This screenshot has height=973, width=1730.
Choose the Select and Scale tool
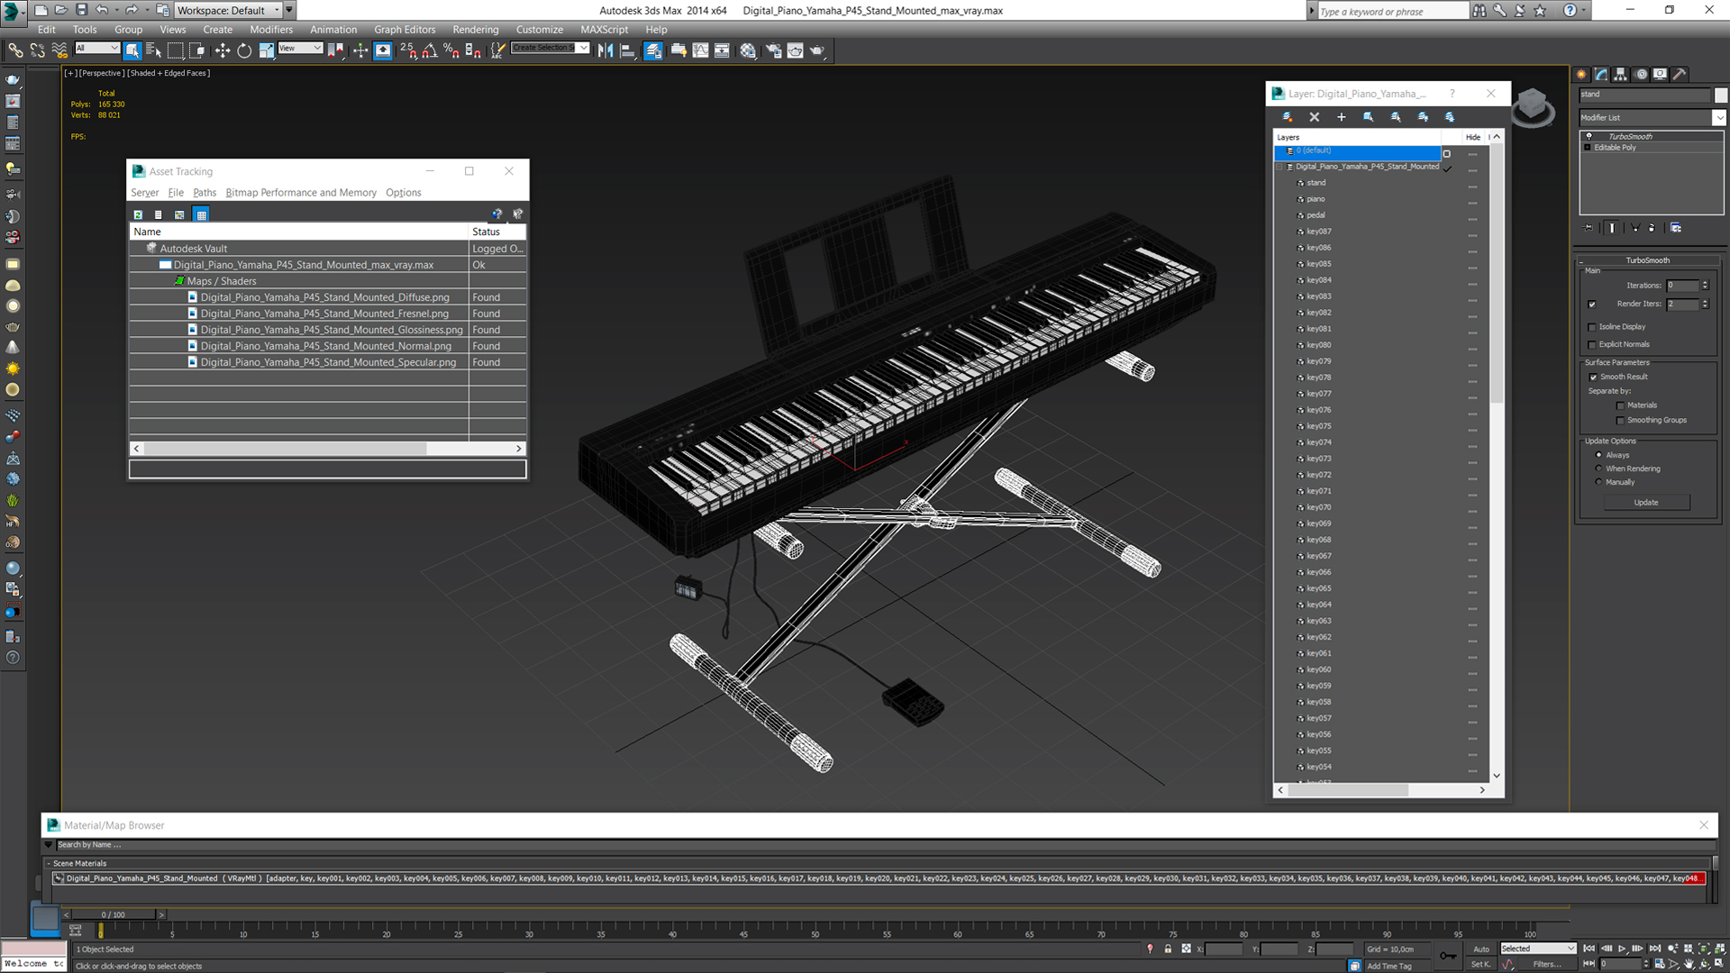coord(267,50)
